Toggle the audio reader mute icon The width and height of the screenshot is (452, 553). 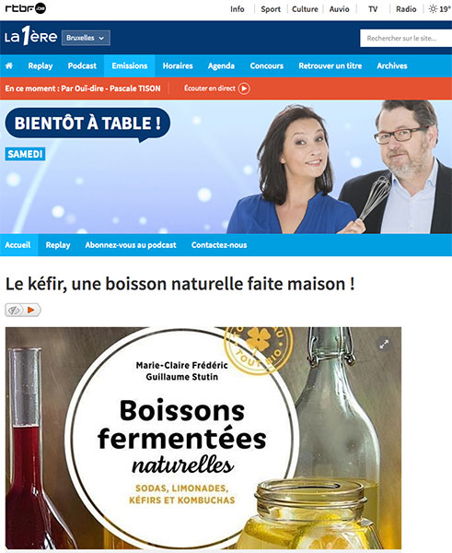(14, 310)
